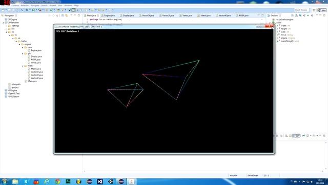Click 3D software rendering window title bar
Viewport: 328px width, 185px height.
155,27
